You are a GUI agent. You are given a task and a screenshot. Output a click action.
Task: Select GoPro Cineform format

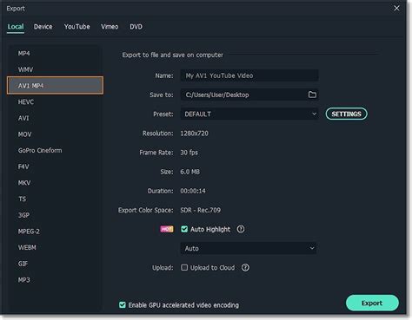tap(40, 150)
